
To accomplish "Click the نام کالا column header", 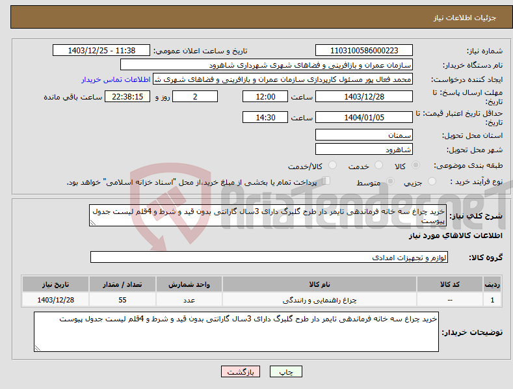I will [319, 284].
